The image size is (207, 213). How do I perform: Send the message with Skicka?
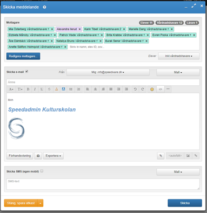click(x=185, y=203)
